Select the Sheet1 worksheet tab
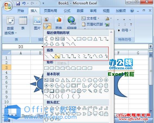 [27, 115]
